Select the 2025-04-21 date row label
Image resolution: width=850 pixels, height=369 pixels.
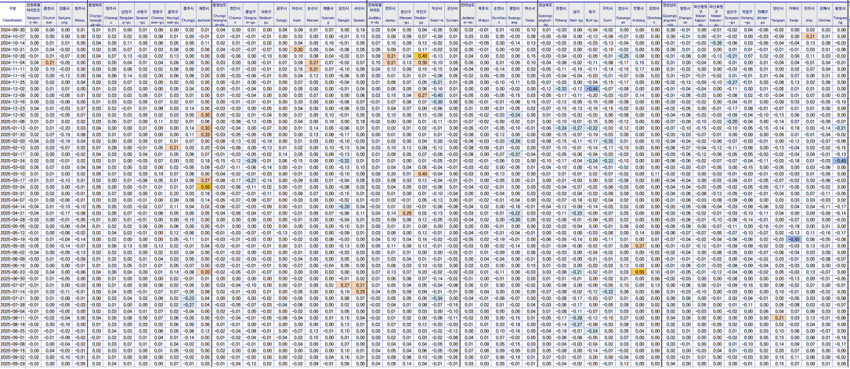point(13,214)
